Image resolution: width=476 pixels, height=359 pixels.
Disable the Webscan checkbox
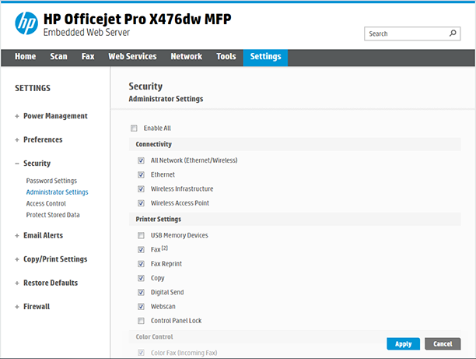(x=141, y=307)
